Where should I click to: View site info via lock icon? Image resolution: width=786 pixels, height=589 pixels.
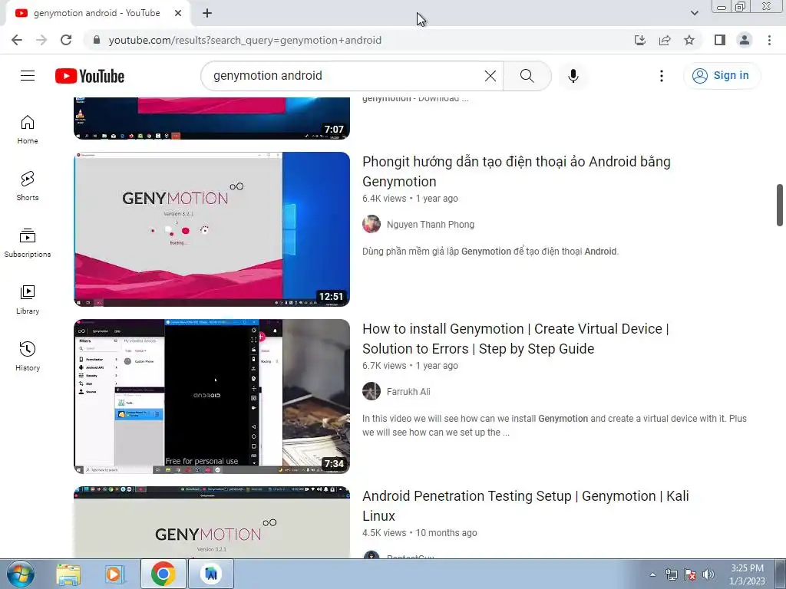tap(97, 40)
